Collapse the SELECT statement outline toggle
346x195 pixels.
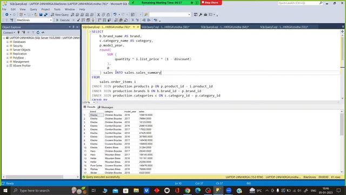click(90, 31)
